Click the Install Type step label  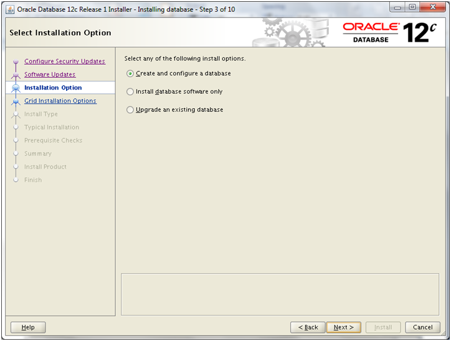41,114
